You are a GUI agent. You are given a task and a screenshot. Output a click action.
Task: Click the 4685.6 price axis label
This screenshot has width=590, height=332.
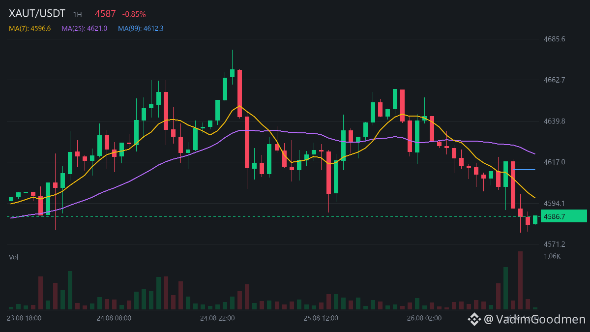tap(554, 39)
